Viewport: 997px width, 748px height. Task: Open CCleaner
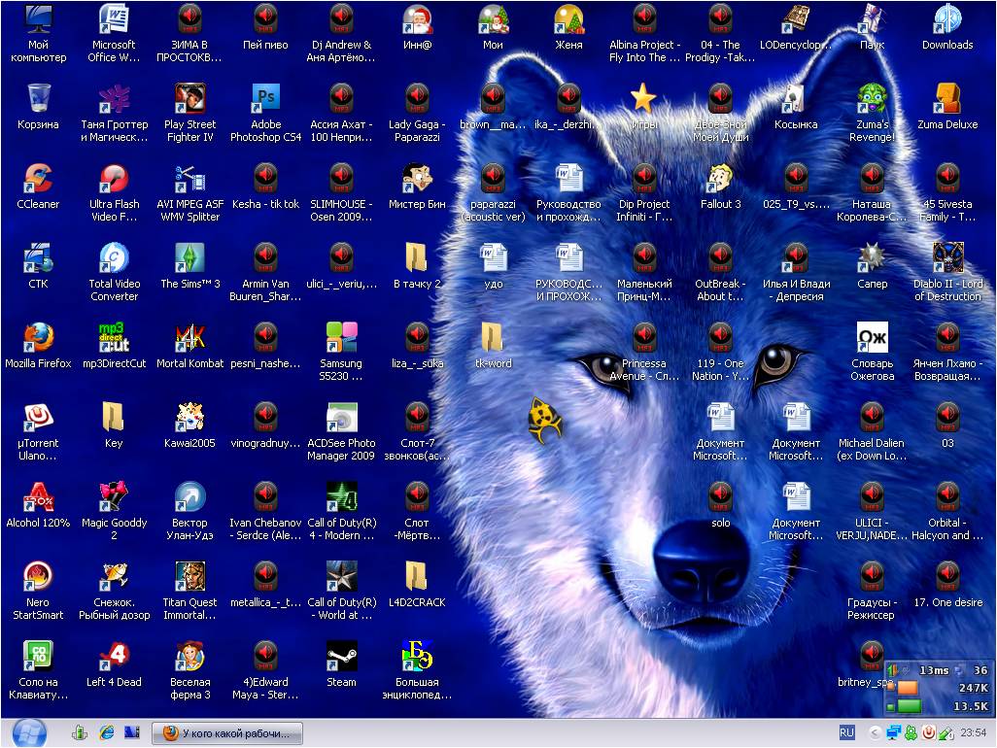coord(38,180)
